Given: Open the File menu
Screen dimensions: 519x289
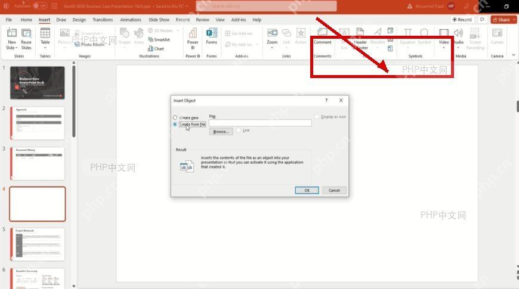Looking at the screenshot, I should [9, 20].
